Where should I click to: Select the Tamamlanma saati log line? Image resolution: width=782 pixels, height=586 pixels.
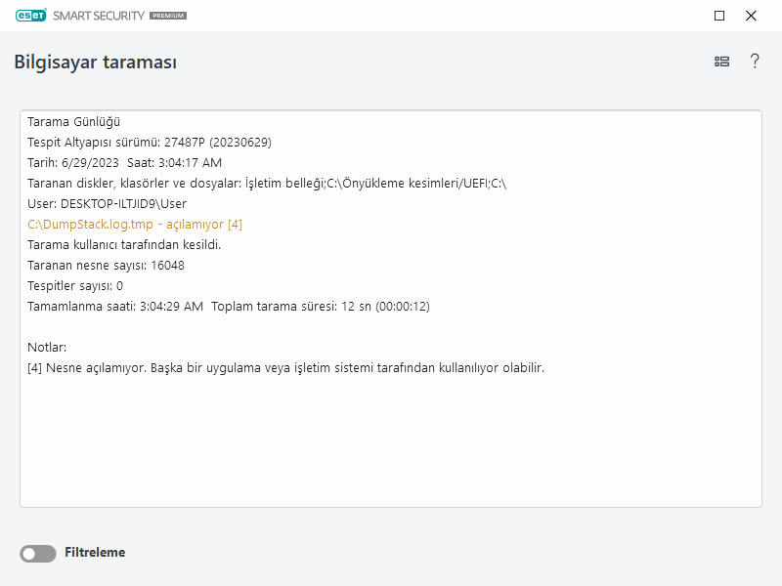(x=228, y=307)
